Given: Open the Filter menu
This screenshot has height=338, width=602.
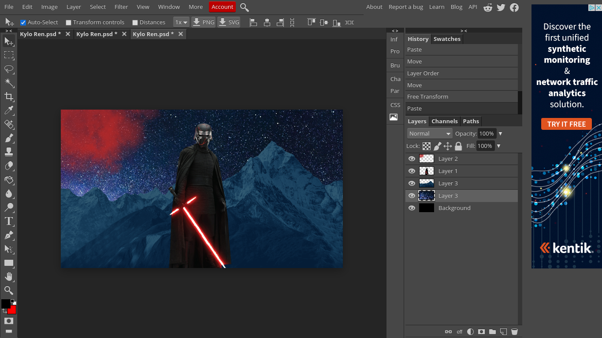Looking at the screenshot, I should click(121, 7).
